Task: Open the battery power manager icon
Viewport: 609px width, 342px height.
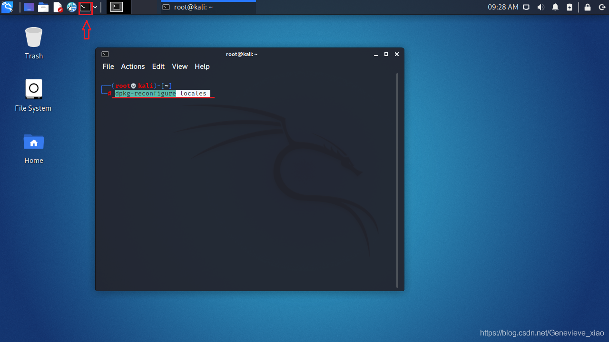Action: (570, 7)
